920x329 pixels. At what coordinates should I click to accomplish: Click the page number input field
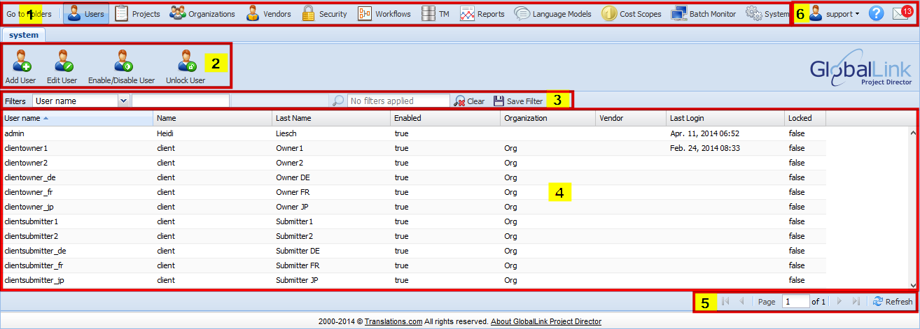[x=795, y=302]
